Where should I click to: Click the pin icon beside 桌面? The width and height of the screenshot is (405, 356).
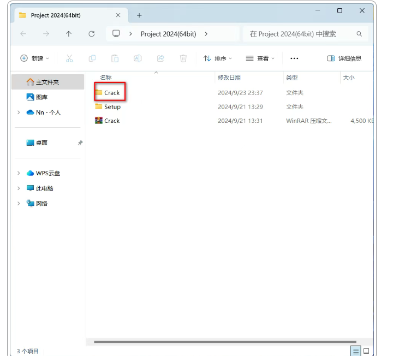point(80,143)
